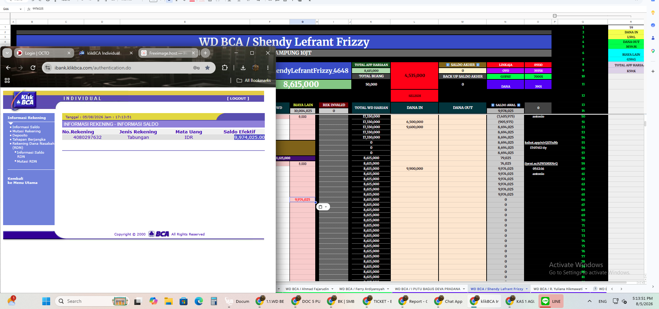Open Contacts in the Sheets side panel
Image resolution: width=659 pixels, height=309 pixels.
(653, 38)
